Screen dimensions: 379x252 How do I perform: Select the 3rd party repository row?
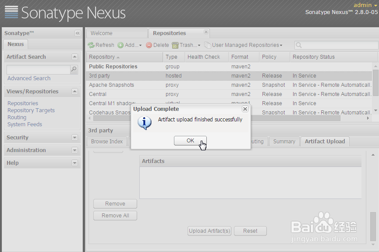pyautogui.click(x=229, y=76)
